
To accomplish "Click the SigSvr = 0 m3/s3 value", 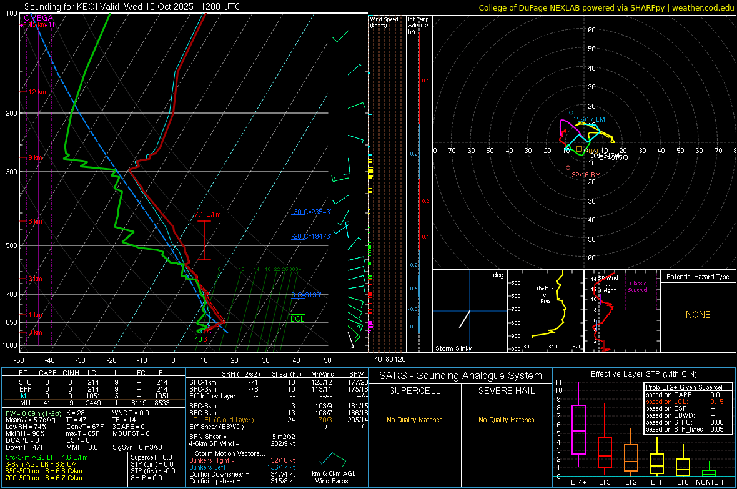I will [x=137, y=447].
